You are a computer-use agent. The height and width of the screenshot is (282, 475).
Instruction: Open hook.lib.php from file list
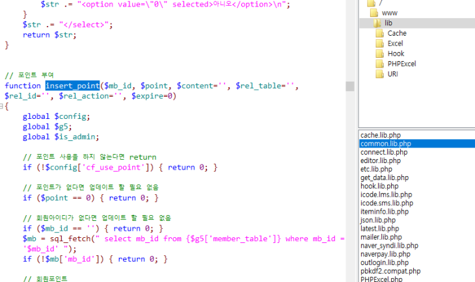point(380,186)
